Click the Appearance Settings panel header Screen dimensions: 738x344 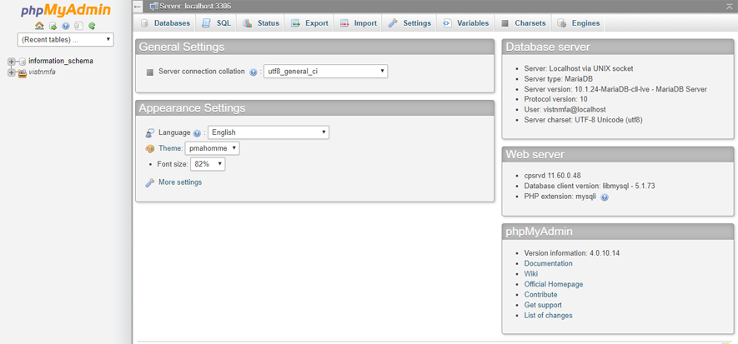(x=314, y=108)
